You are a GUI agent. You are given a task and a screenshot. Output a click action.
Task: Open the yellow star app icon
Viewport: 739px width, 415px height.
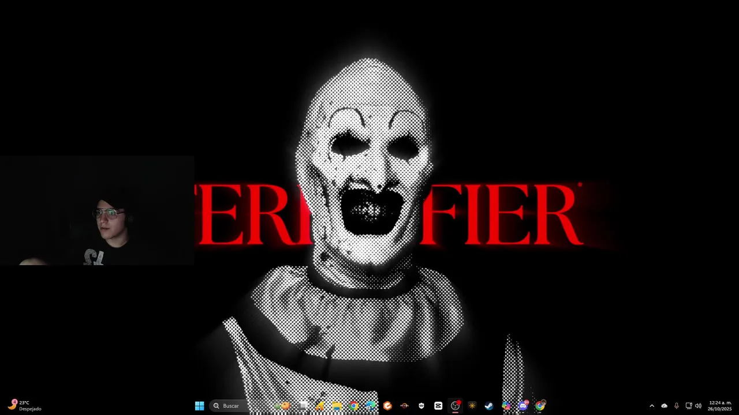click(472, 406)
